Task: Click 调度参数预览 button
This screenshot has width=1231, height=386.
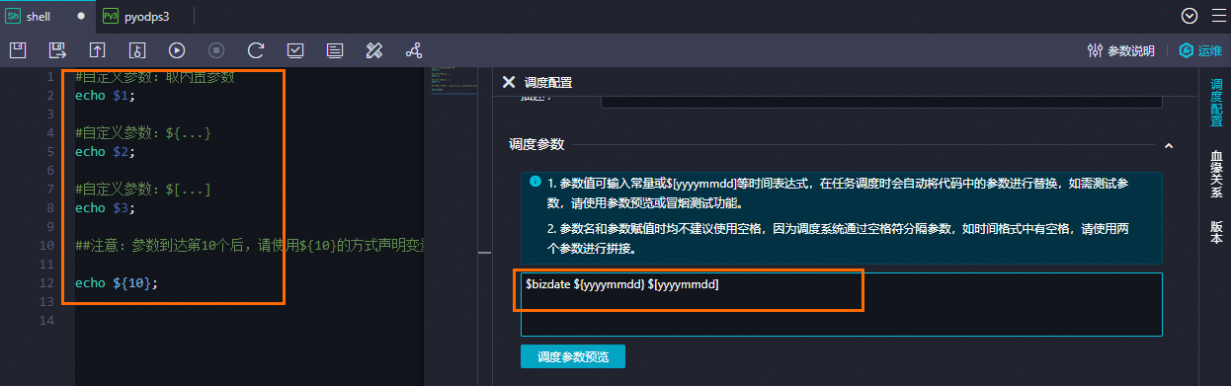Action: [573, 356]
